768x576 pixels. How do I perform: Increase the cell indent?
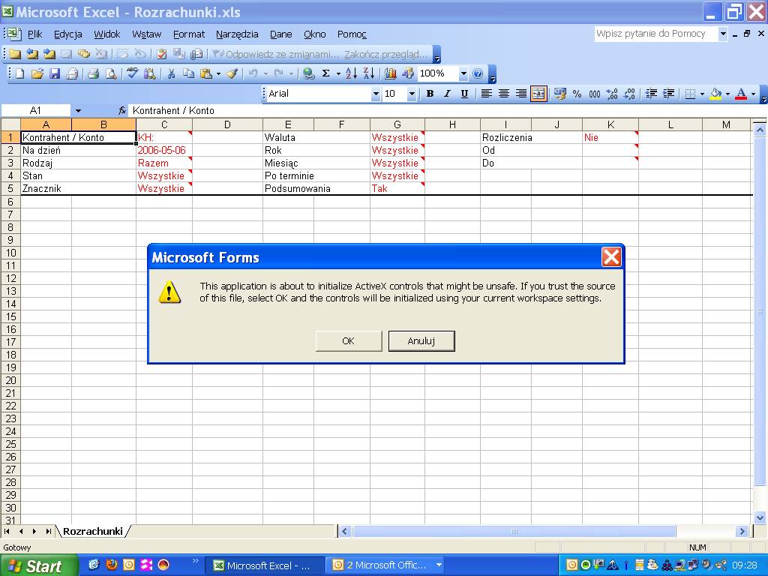[x=668, y=94]
